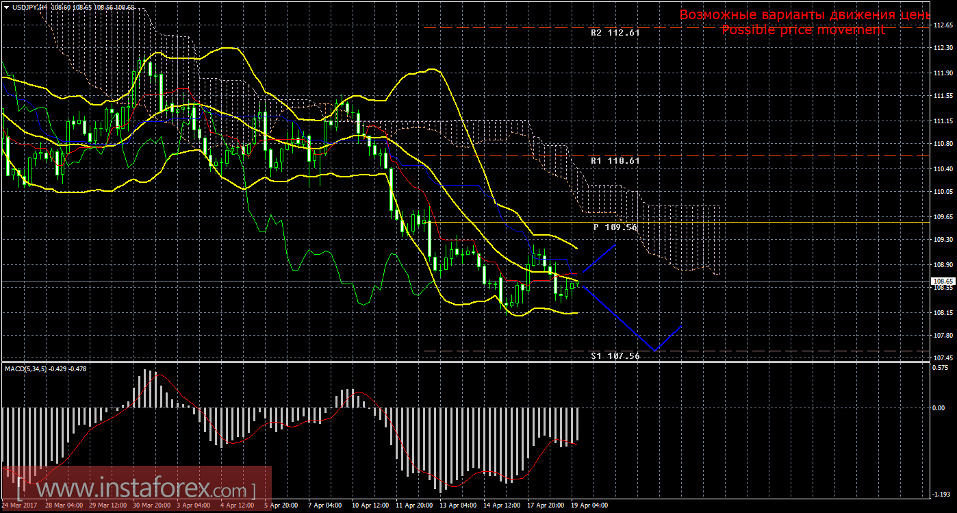
Task: Click the 13 Apr 04:00 time axis label
Action: [457, 505]
